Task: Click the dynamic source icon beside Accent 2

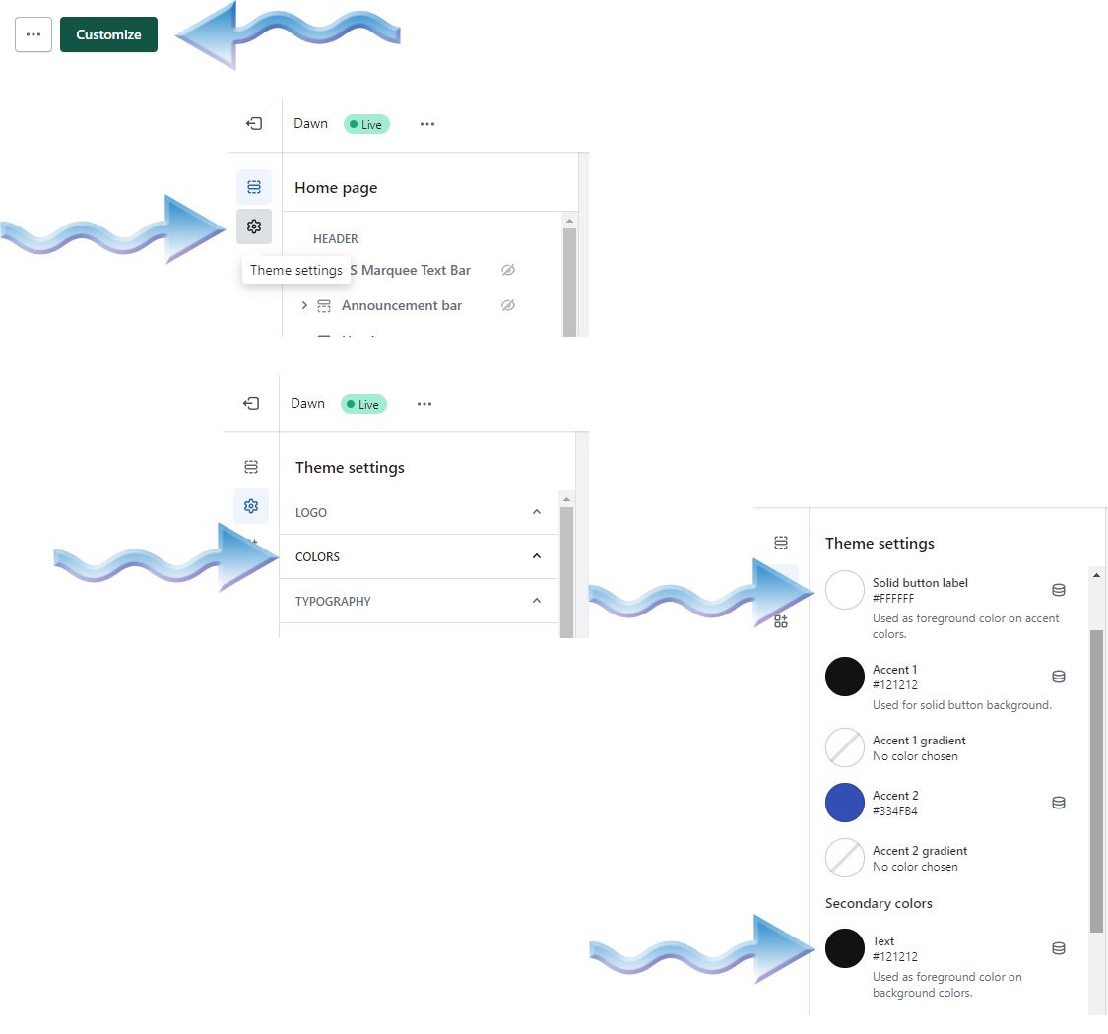Action: pyautogui.click(x=1059, y=803)
